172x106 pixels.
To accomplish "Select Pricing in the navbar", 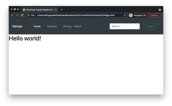I will (67, 26).
